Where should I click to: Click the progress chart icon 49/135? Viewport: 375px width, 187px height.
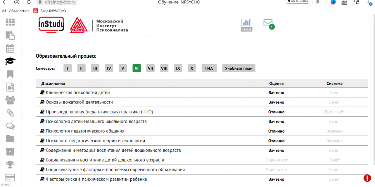tap(247, 25)
